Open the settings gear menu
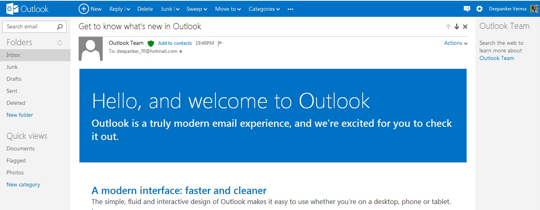The height and width of the screenshot is (210, 540). (x=479, y=9)
